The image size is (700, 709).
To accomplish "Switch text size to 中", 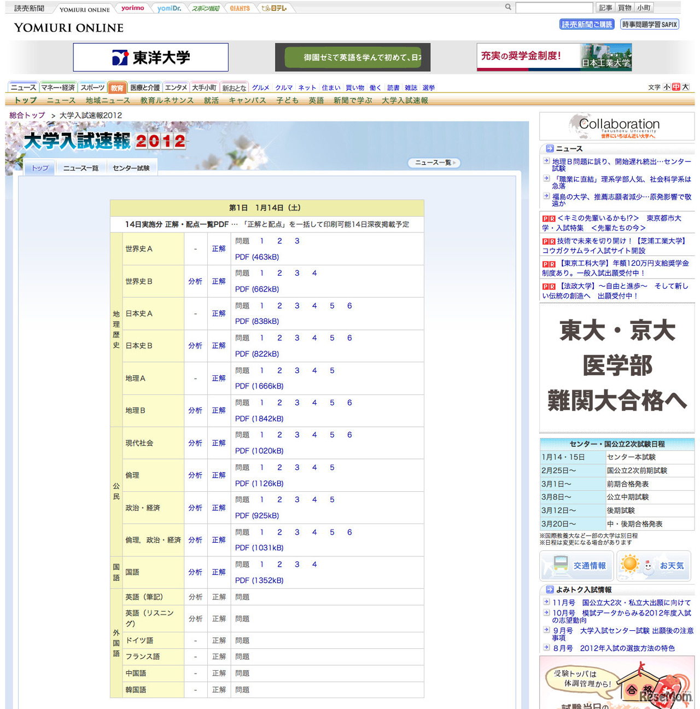I will click(x=676, y=87).
